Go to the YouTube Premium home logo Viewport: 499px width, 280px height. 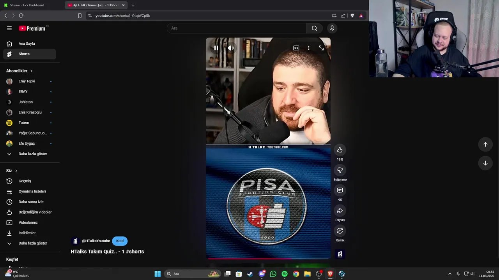(x=32, y=28)
